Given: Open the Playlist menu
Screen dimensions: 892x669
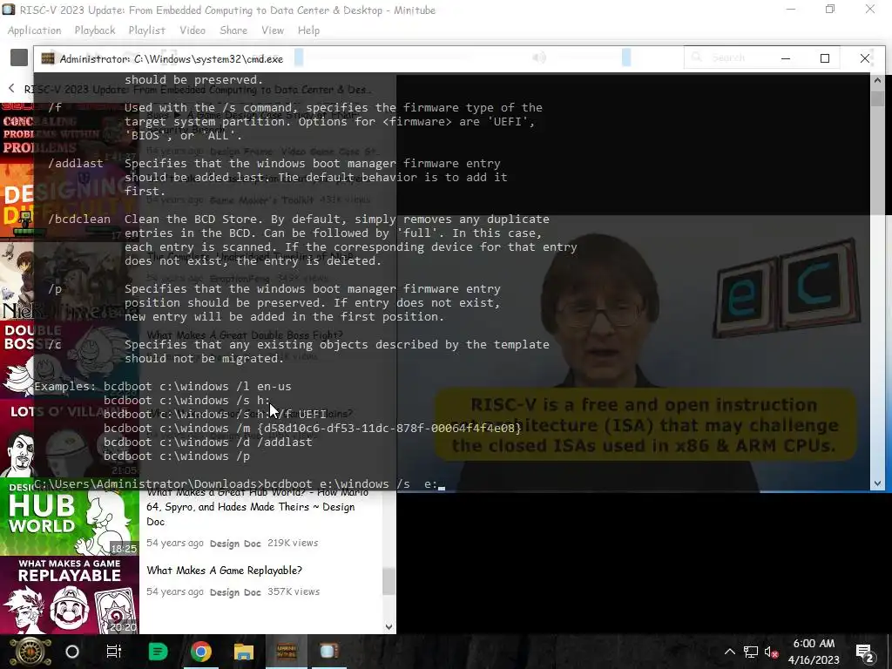Looking at the screenshot, I should [146, 30].
